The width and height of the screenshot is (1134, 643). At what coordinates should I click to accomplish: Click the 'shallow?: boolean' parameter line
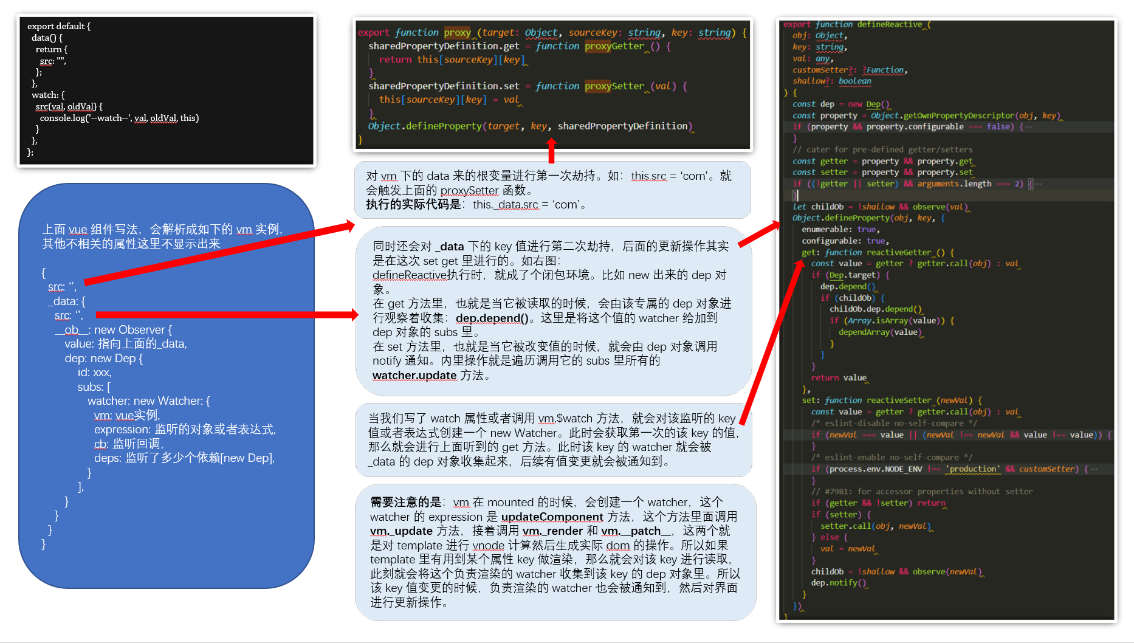pyautogui.click(x=832, y=81)
